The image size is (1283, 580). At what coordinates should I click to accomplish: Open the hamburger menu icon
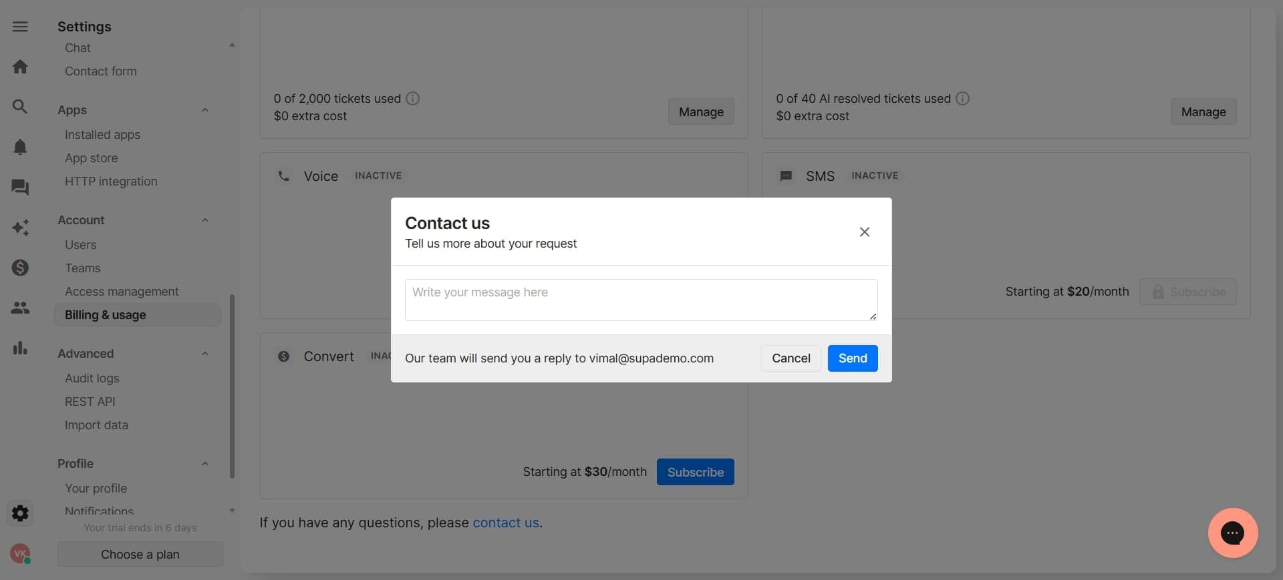coord(20,27)
